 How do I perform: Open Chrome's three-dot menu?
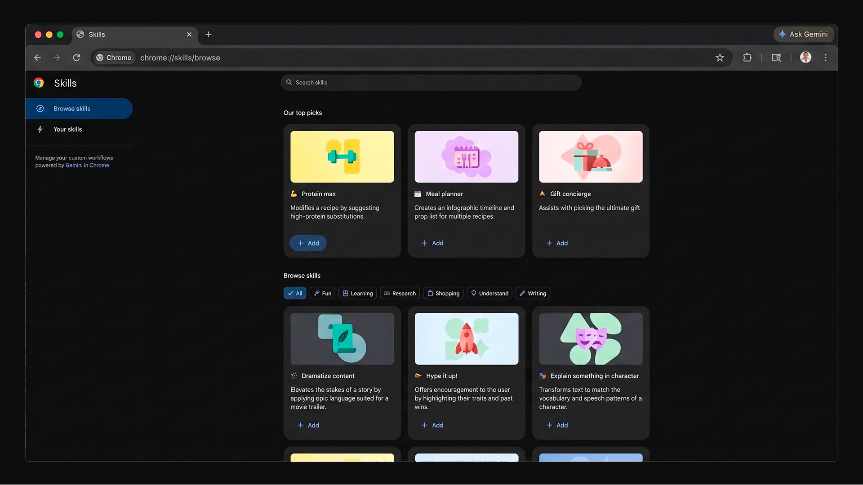(825, 57)
